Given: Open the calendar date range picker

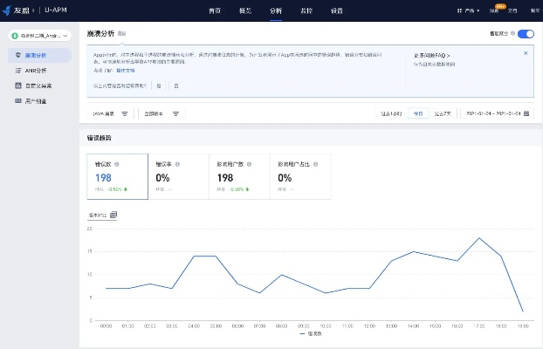Looking at the screenshot, I should pos(497,113).
